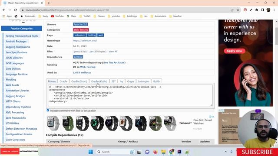Show hidden system tray icons
The height and width of the screenshot is (156, 278).
(x=225, y=152)
